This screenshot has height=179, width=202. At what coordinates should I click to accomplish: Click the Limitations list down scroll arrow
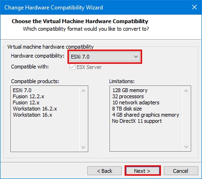pyautogui.click(x=186, y=147)
